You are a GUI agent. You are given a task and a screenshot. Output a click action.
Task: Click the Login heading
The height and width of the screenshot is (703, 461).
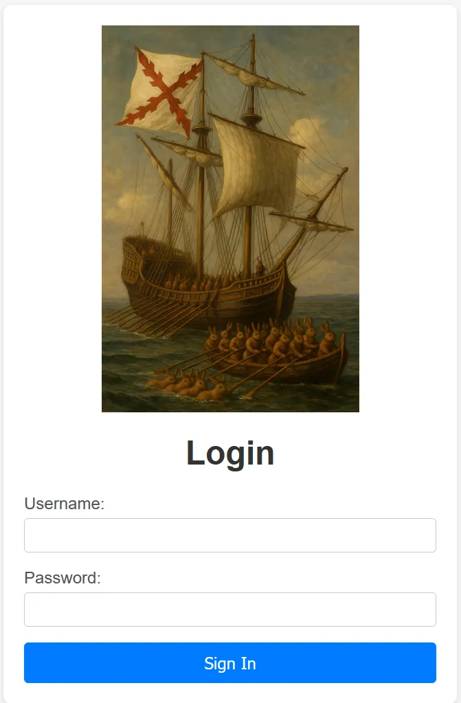point(230,454)
